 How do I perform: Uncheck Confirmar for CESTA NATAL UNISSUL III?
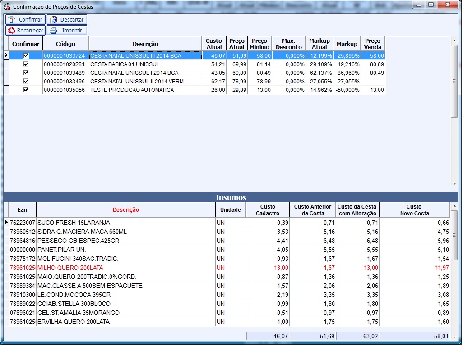pyautogui.click(x=26, y=55)
